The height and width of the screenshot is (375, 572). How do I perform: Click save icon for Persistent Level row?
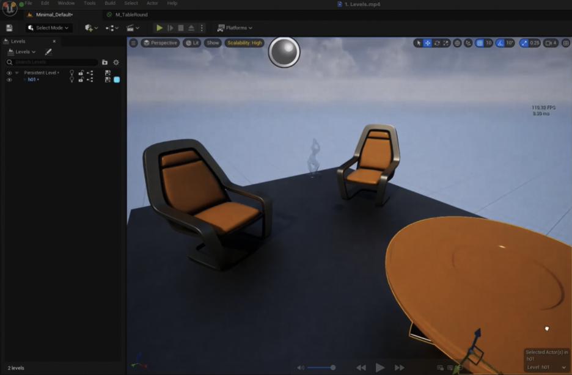click(x=108, y=73)
